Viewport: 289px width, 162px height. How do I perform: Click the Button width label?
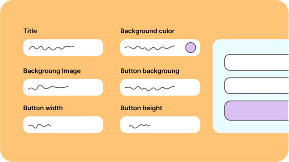43,108
